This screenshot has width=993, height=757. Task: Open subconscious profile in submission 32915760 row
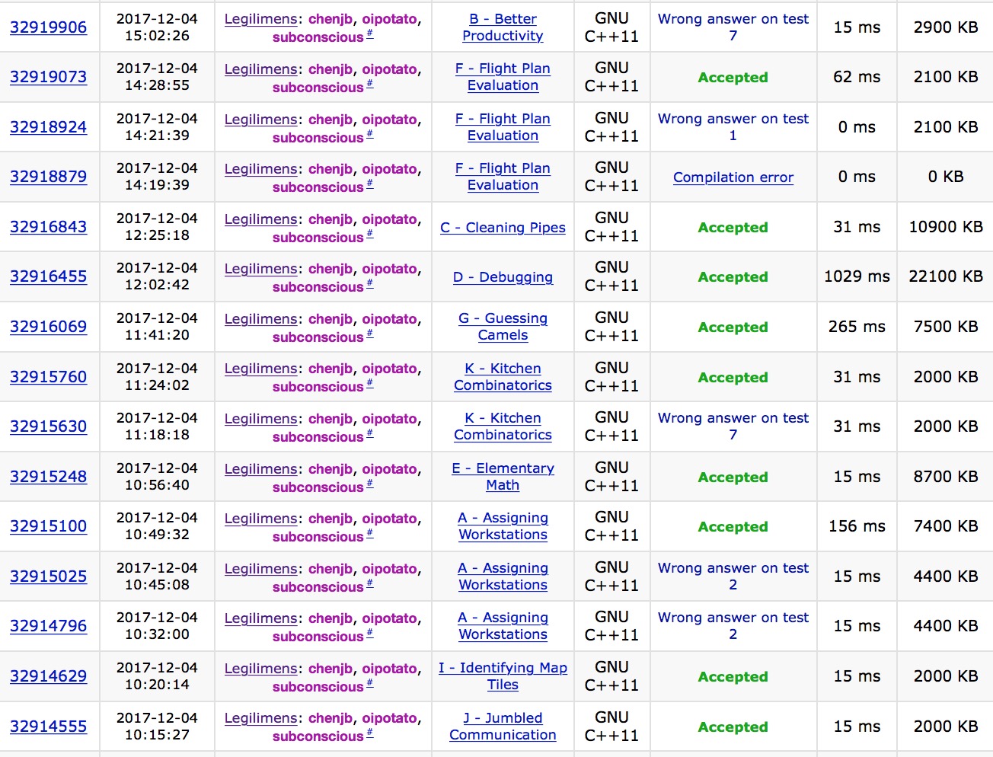pos(318,387)
